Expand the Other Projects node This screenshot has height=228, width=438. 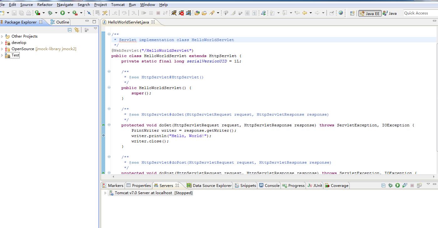(2, 36)
